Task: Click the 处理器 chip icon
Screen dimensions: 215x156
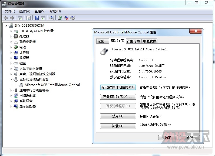Action: 16,36
